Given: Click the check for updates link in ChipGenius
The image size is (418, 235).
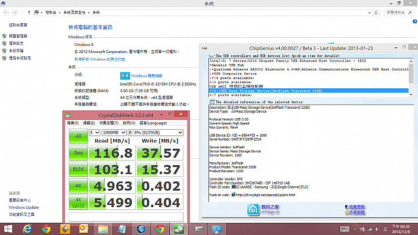Looking at the screenshot, I should (x=356, y=207).
